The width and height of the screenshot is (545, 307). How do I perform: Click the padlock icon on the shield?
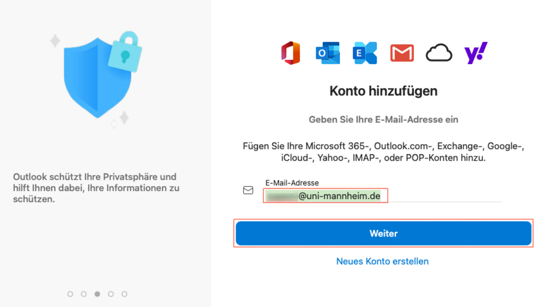click(125, 52)
